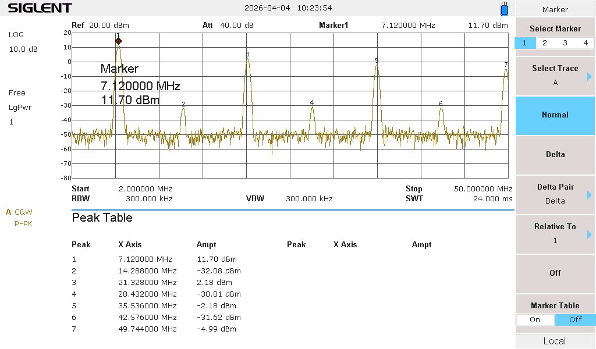Click the Start 2.000000 MHz value
Screen dimensions: 596x349
pyautogui.click(x=146, y=188)
